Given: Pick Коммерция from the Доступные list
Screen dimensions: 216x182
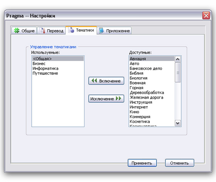Looking at the screenshot, I should pos(152,117).
